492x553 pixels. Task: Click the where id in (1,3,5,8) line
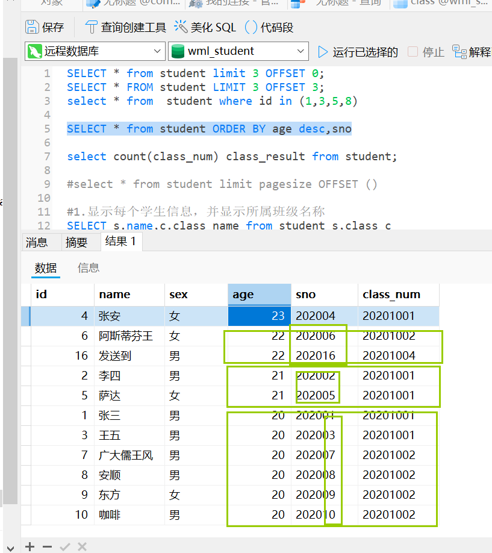pos(213,101)
